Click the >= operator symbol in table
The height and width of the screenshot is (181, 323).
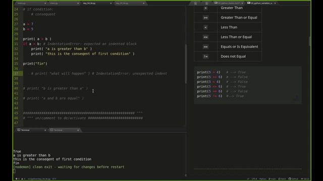[x=205, y=18]
